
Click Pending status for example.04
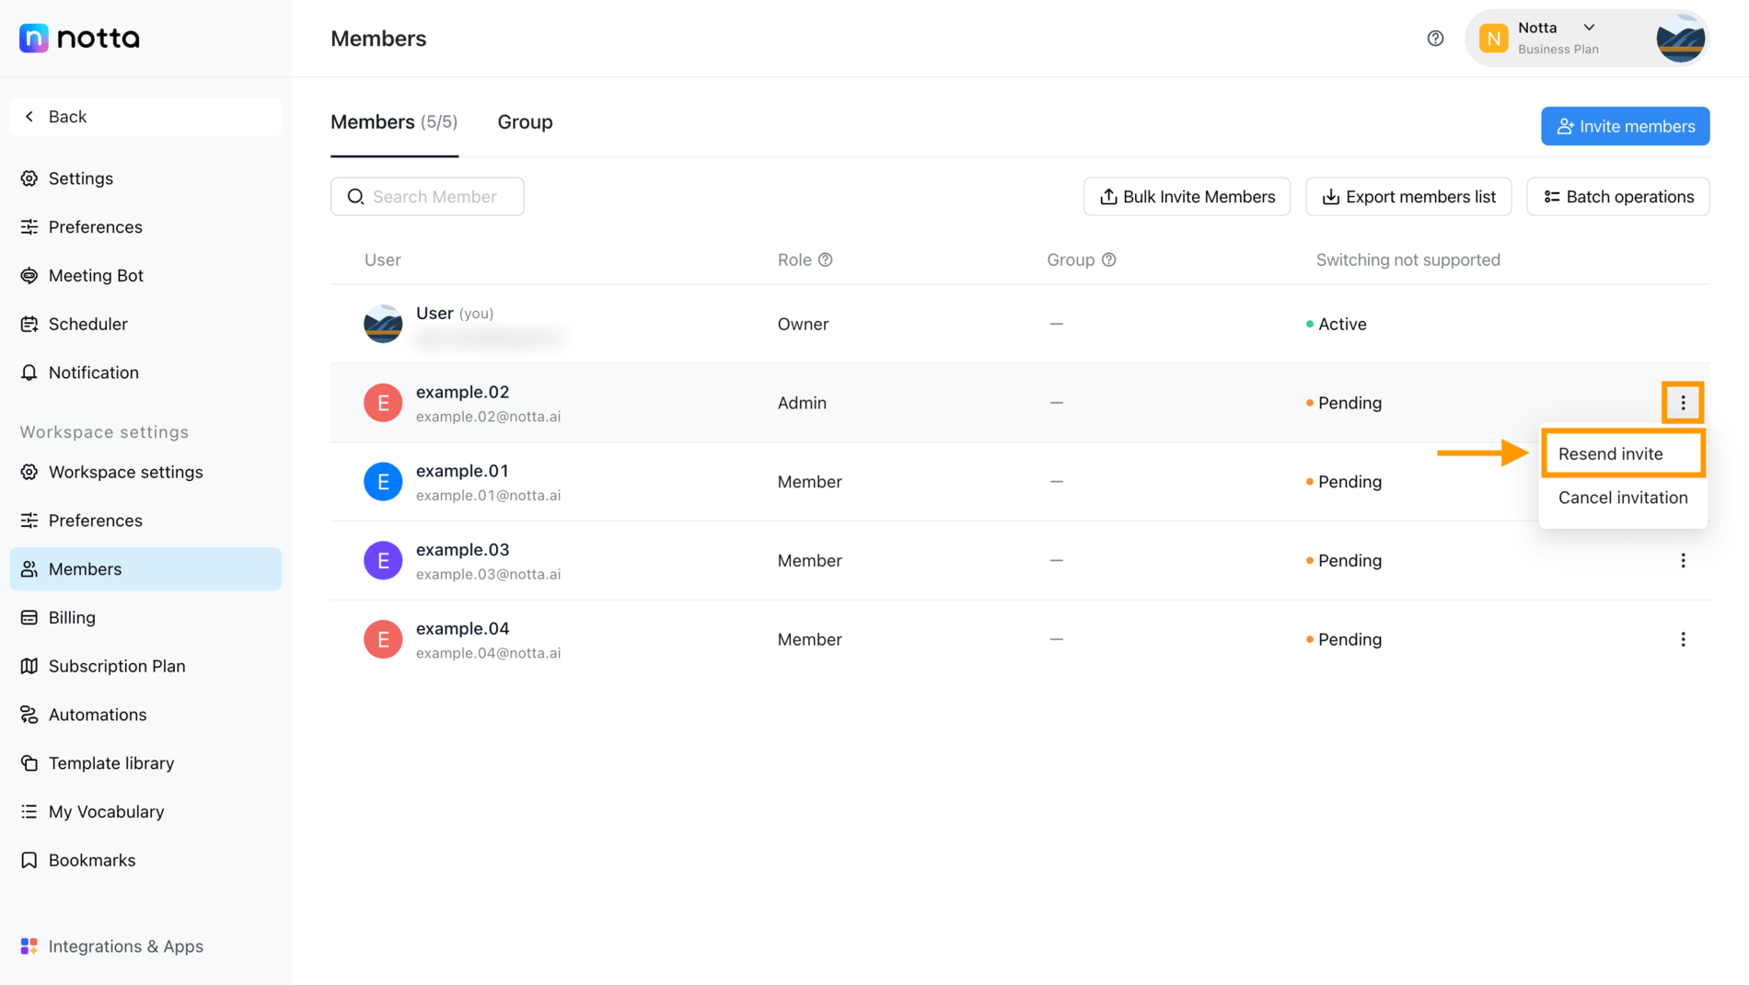coord(1344,640)
